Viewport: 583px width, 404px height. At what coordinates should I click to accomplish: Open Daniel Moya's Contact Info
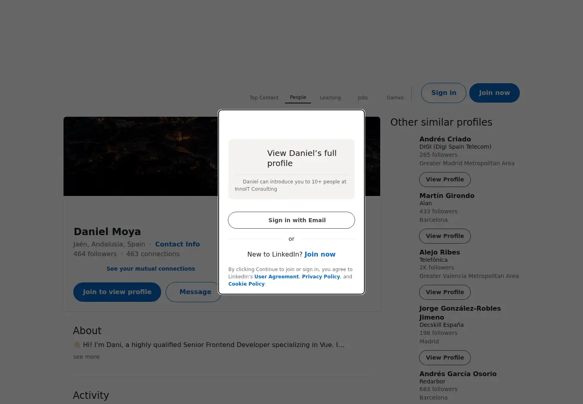tap(177, 244)
